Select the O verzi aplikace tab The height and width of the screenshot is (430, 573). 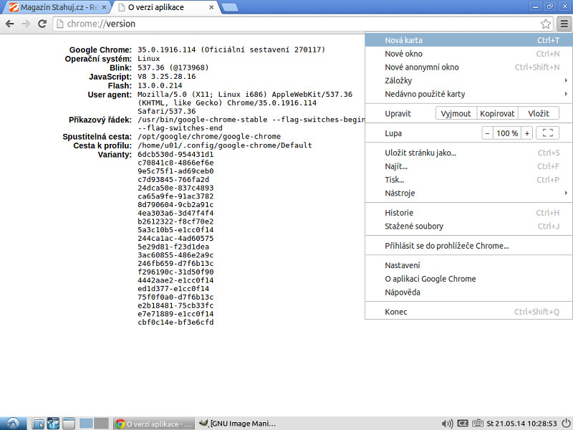coord(165,7)
